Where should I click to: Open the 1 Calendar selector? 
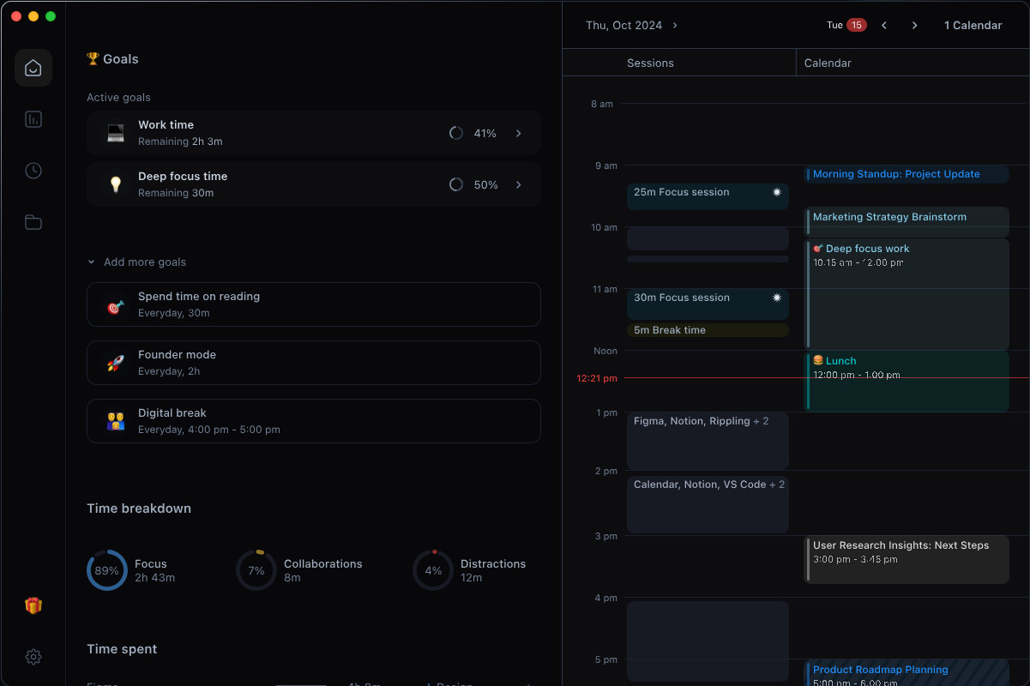[973, 26]
